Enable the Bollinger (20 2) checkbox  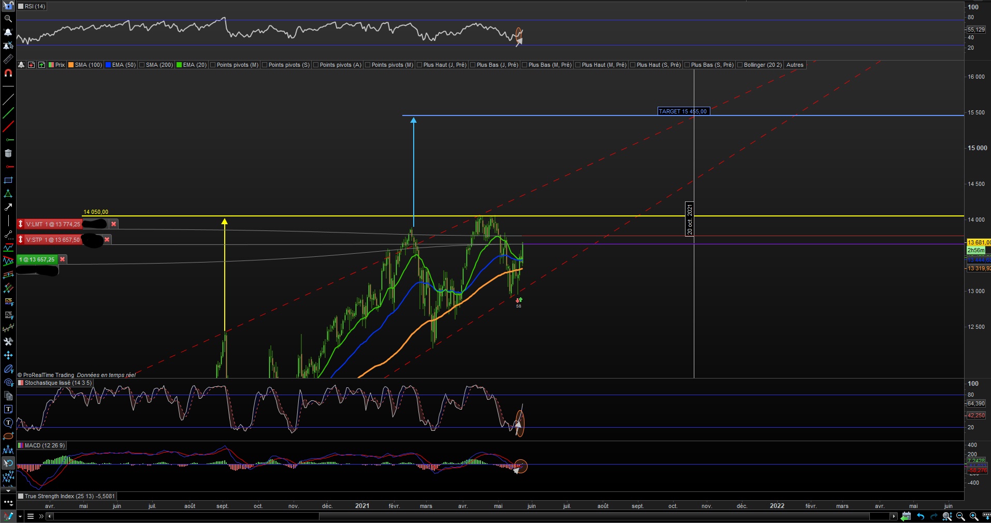click(740, 65)
